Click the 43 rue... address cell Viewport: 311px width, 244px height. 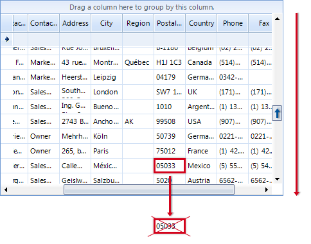click(x=75, y=62)
